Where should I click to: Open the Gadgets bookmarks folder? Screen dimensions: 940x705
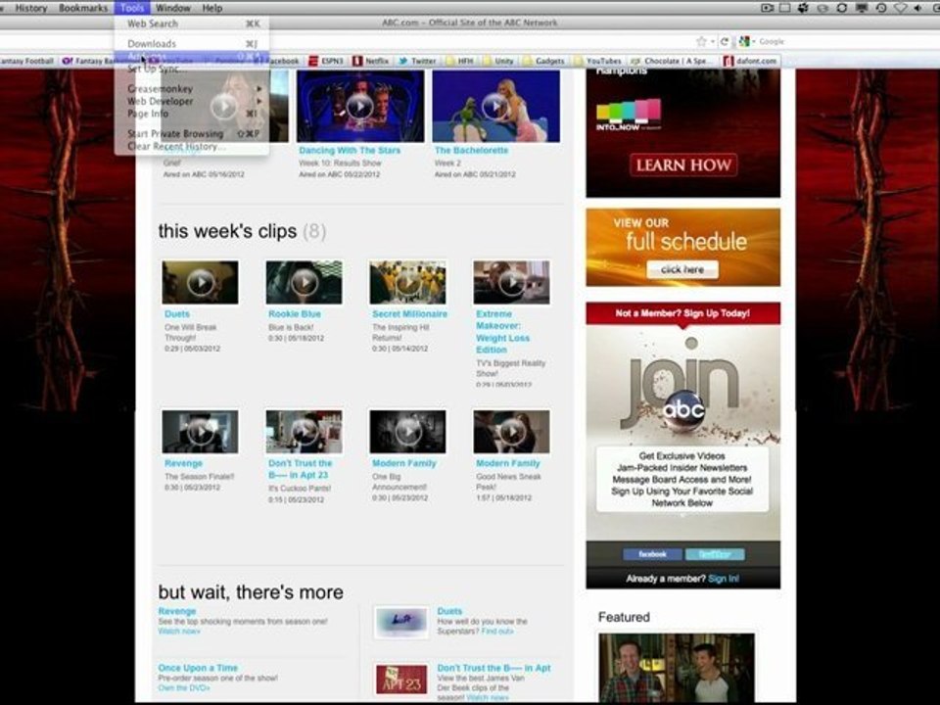click(543, 61)
